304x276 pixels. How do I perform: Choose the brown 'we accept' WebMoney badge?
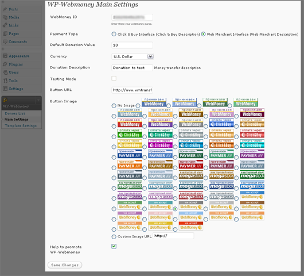click(252, 205)
